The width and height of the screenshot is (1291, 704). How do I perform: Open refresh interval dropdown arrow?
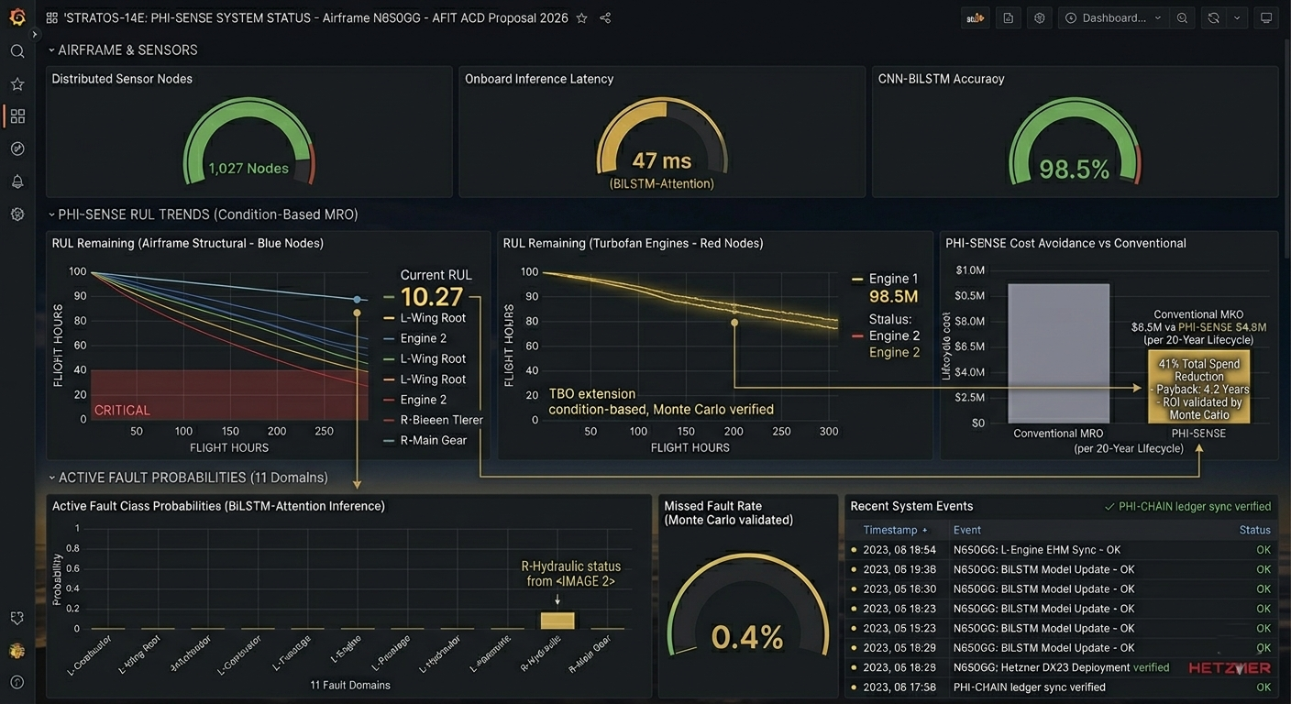click(x=1238, y=17)
